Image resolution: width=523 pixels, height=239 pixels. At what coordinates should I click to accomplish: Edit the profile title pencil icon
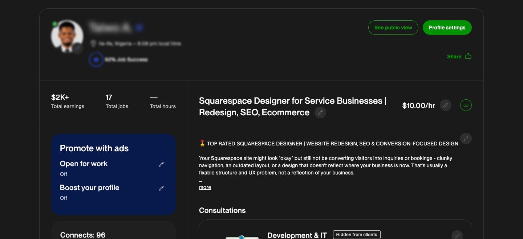[x=320, y=112]
